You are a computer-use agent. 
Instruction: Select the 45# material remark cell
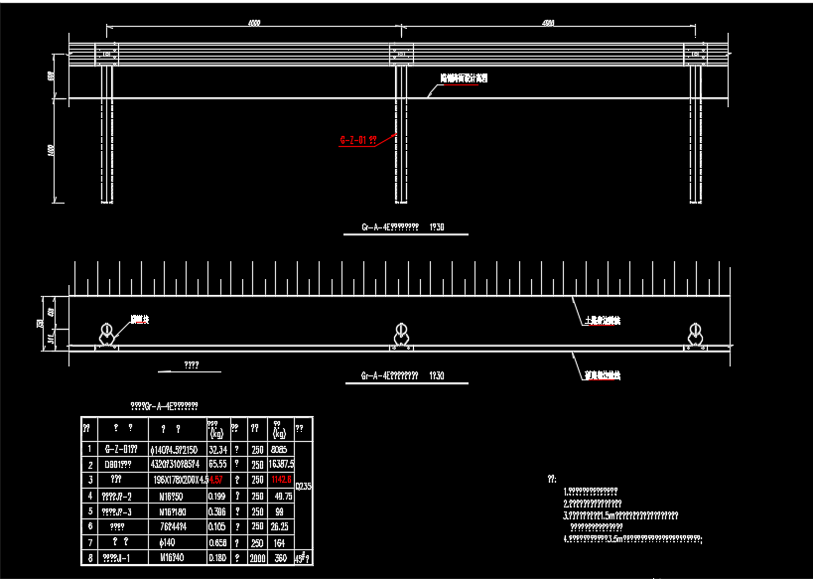[x=303, y=559]
